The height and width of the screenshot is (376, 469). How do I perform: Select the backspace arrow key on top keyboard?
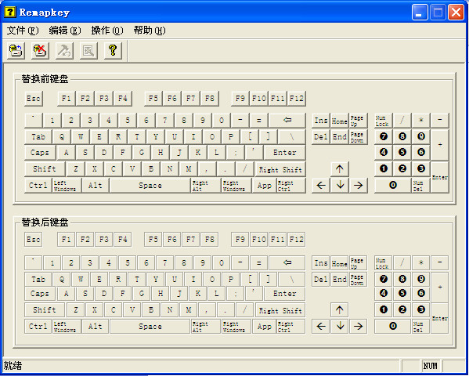pos(287,121)
